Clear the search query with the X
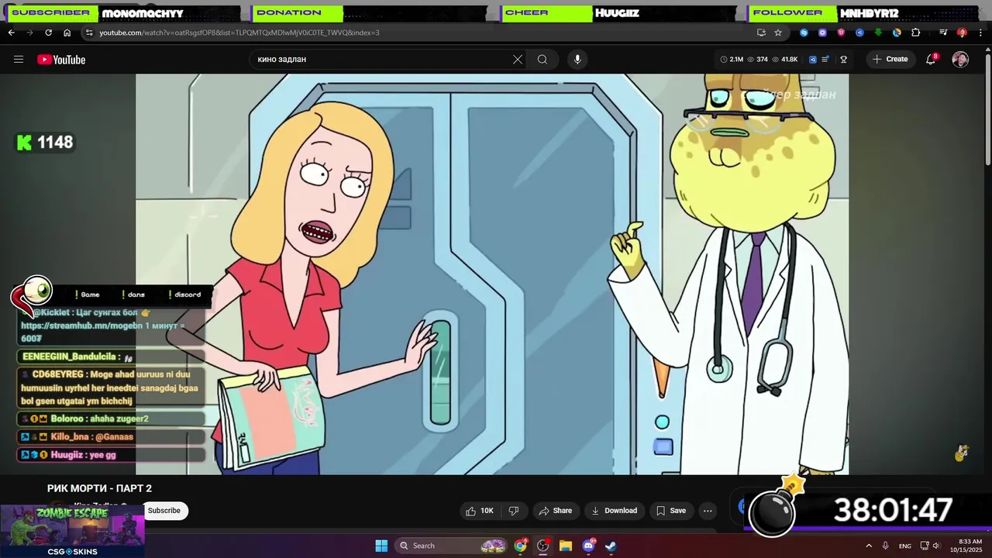The height and width of the screenshot is (558, 992). 518,59
